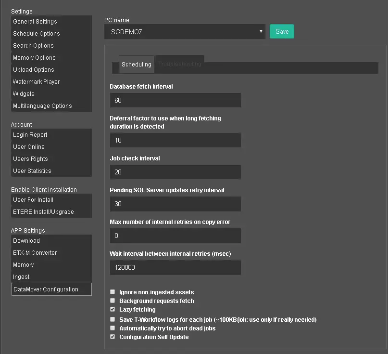The height and width of the screenshot is (354, 388).
Task: Switch to the Troubleshooting tab
Action: (180, 64)
